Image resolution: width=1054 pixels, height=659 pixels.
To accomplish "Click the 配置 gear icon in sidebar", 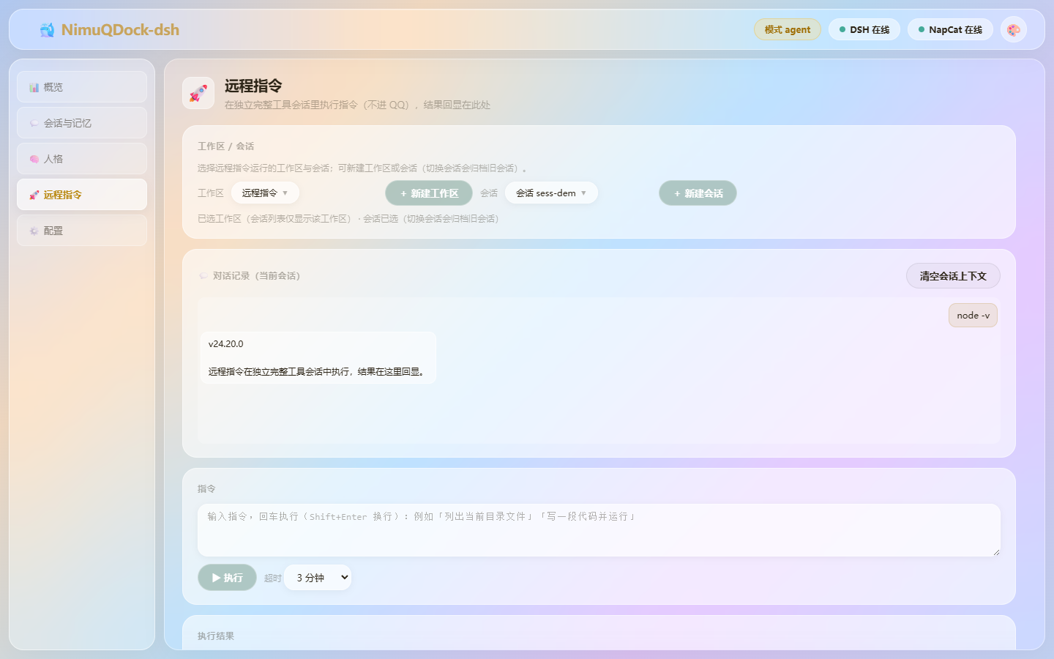I will pos(34,231).
